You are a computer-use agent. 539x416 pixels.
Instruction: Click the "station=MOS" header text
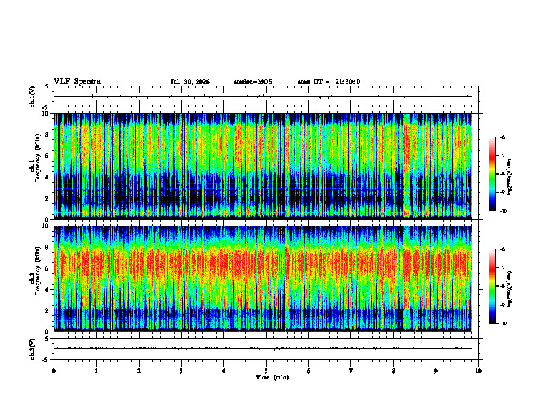[x=253, y=82]
